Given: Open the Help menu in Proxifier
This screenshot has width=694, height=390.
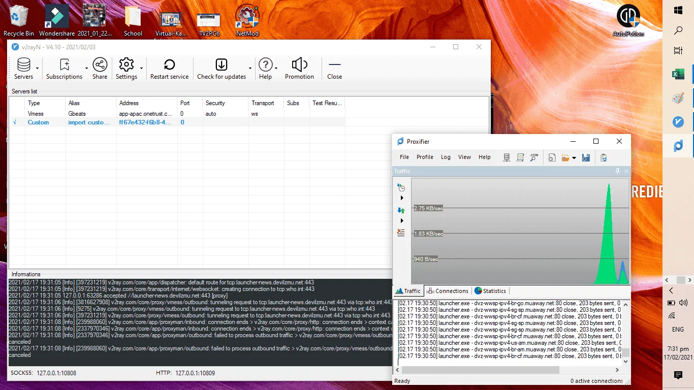Looking at the screenshot, I should click(485, 157).
